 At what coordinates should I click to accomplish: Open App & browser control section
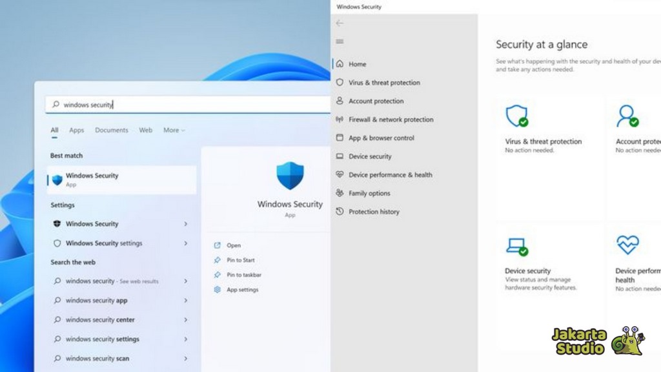pyautogui.click(x=381, y=138)
